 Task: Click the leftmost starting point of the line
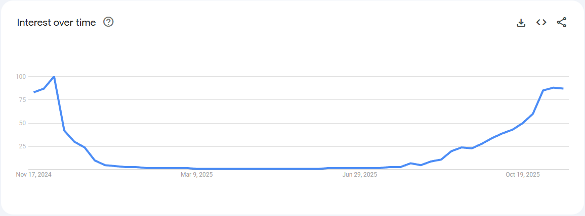[34, 92]
